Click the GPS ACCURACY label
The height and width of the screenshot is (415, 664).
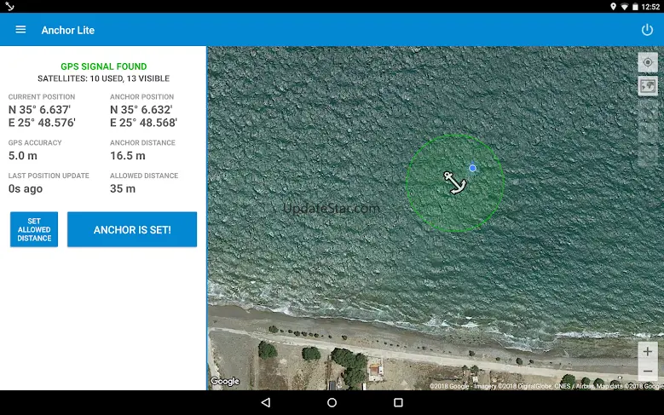coord(35,142)
